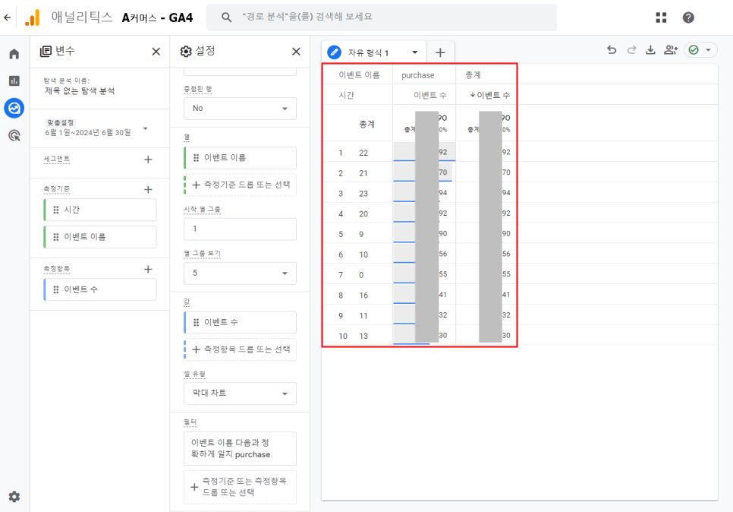
Task: Select 시간 dimension chip in variables
Action: coord(100,210)
